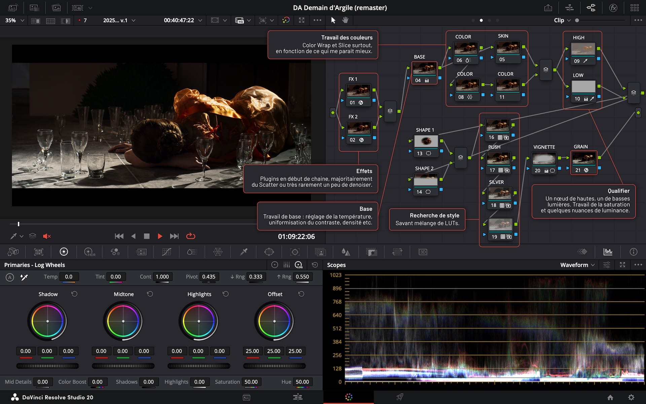This screenshot has height=404, width=646.
Task: Open the Blur and Sharpen palette
Action: tap(346, 252)
